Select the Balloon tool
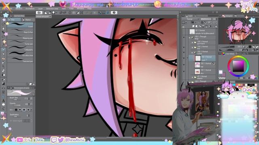 [x=3, y=105]
